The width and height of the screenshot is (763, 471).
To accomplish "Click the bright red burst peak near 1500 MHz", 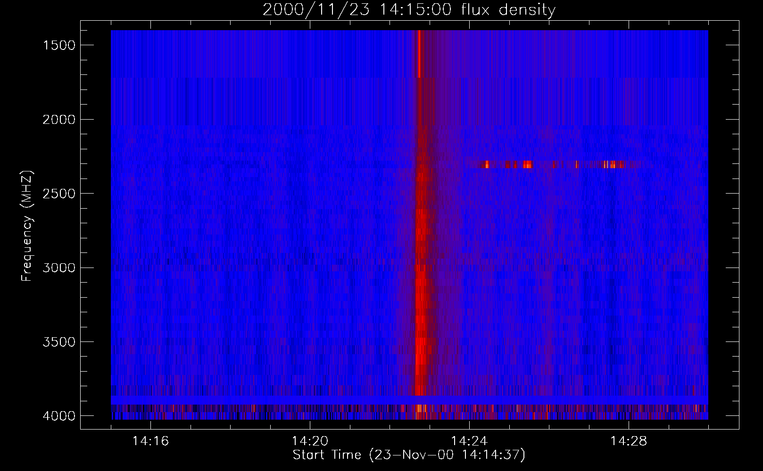I will [419, 53].
